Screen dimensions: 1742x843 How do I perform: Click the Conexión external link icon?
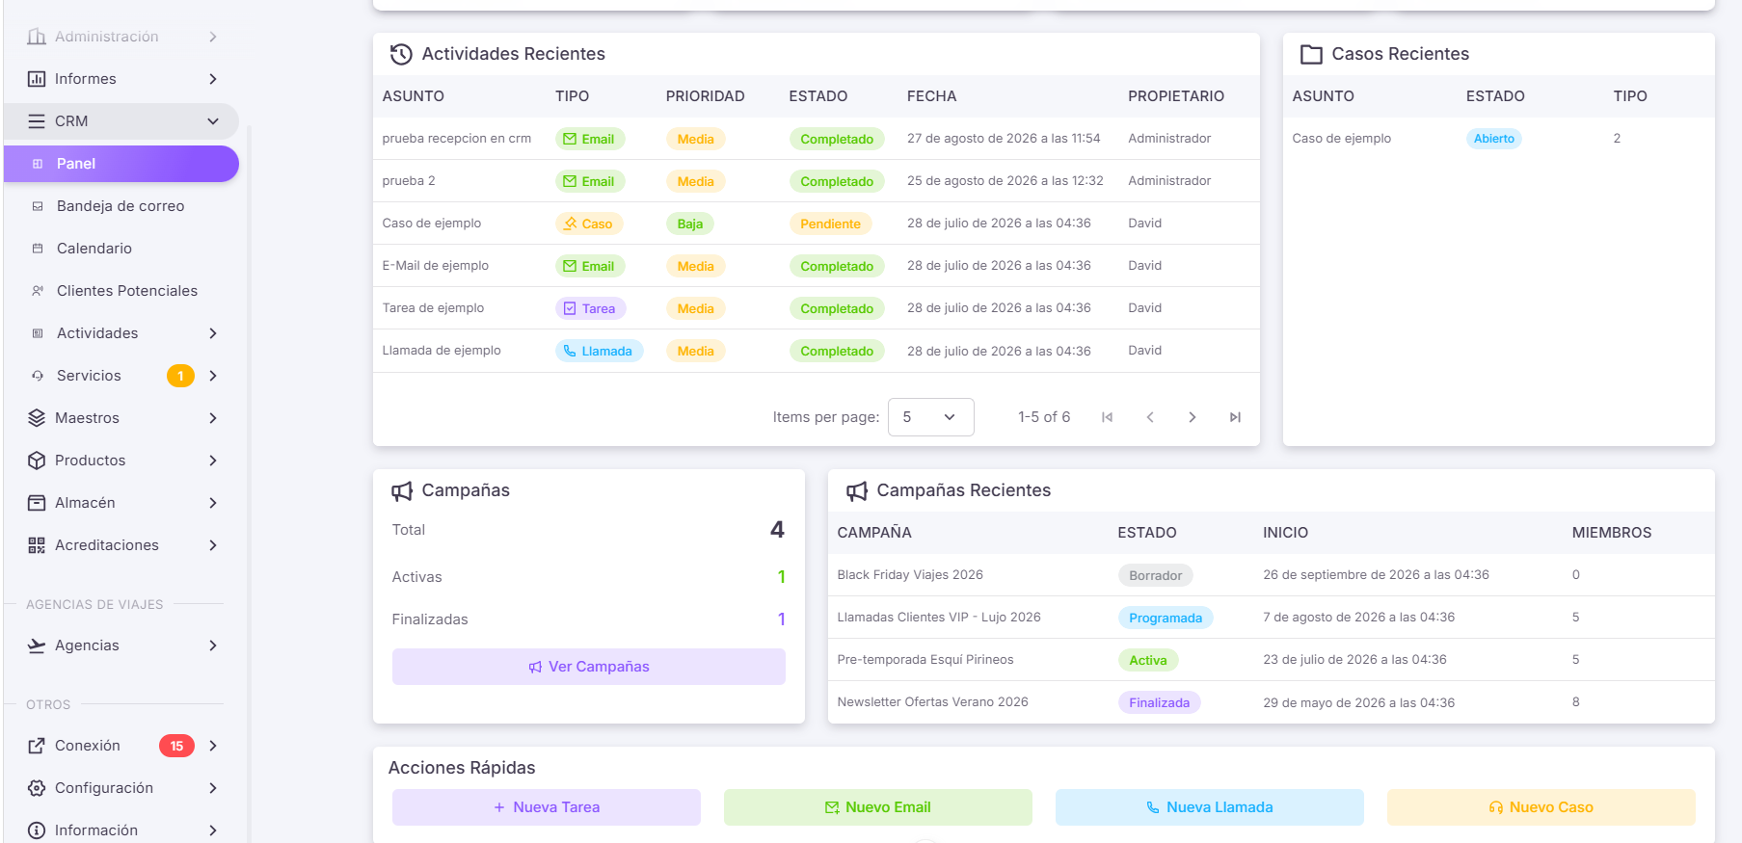click(x=37, y=746)
